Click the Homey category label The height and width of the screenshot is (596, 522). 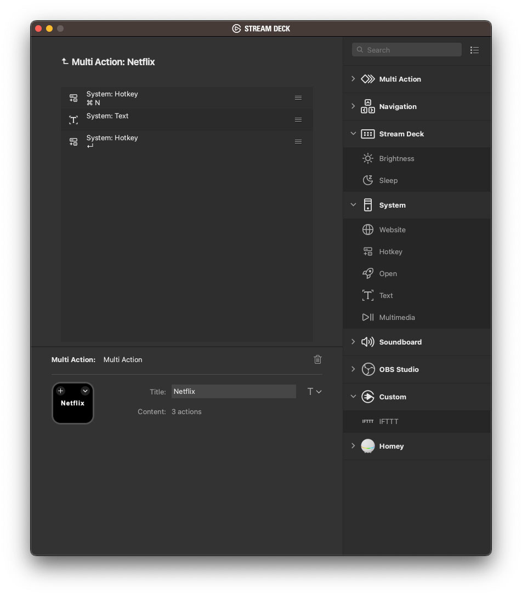(391, 446)
